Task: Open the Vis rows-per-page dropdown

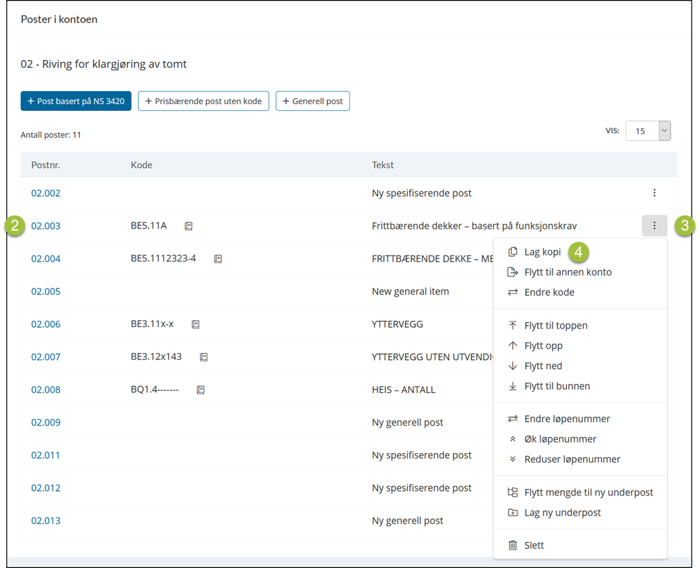Action: point(648,131)
